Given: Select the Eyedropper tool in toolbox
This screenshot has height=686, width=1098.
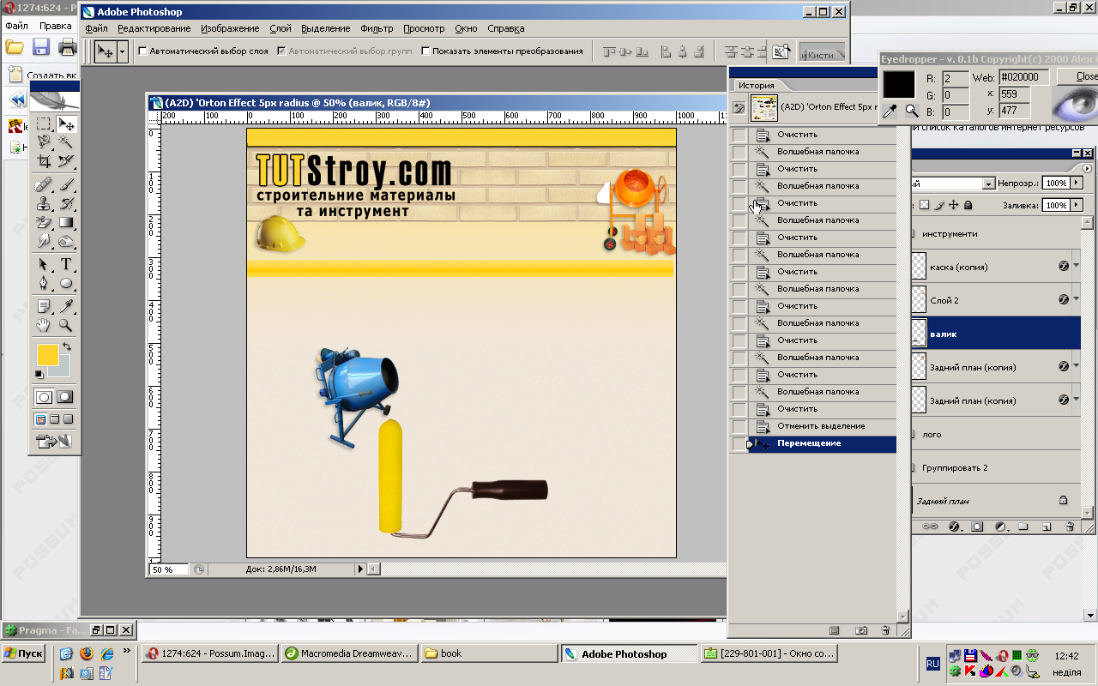Looking at the screenshot, I should click(66, 306).
